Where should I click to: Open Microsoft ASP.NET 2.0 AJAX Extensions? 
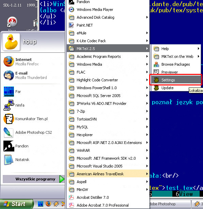click(108, 143)
